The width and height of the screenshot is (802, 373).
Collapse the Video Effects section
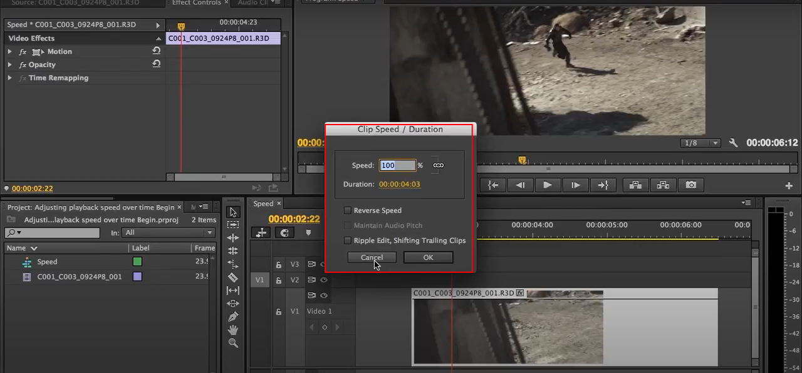click(x=159, y=39)
